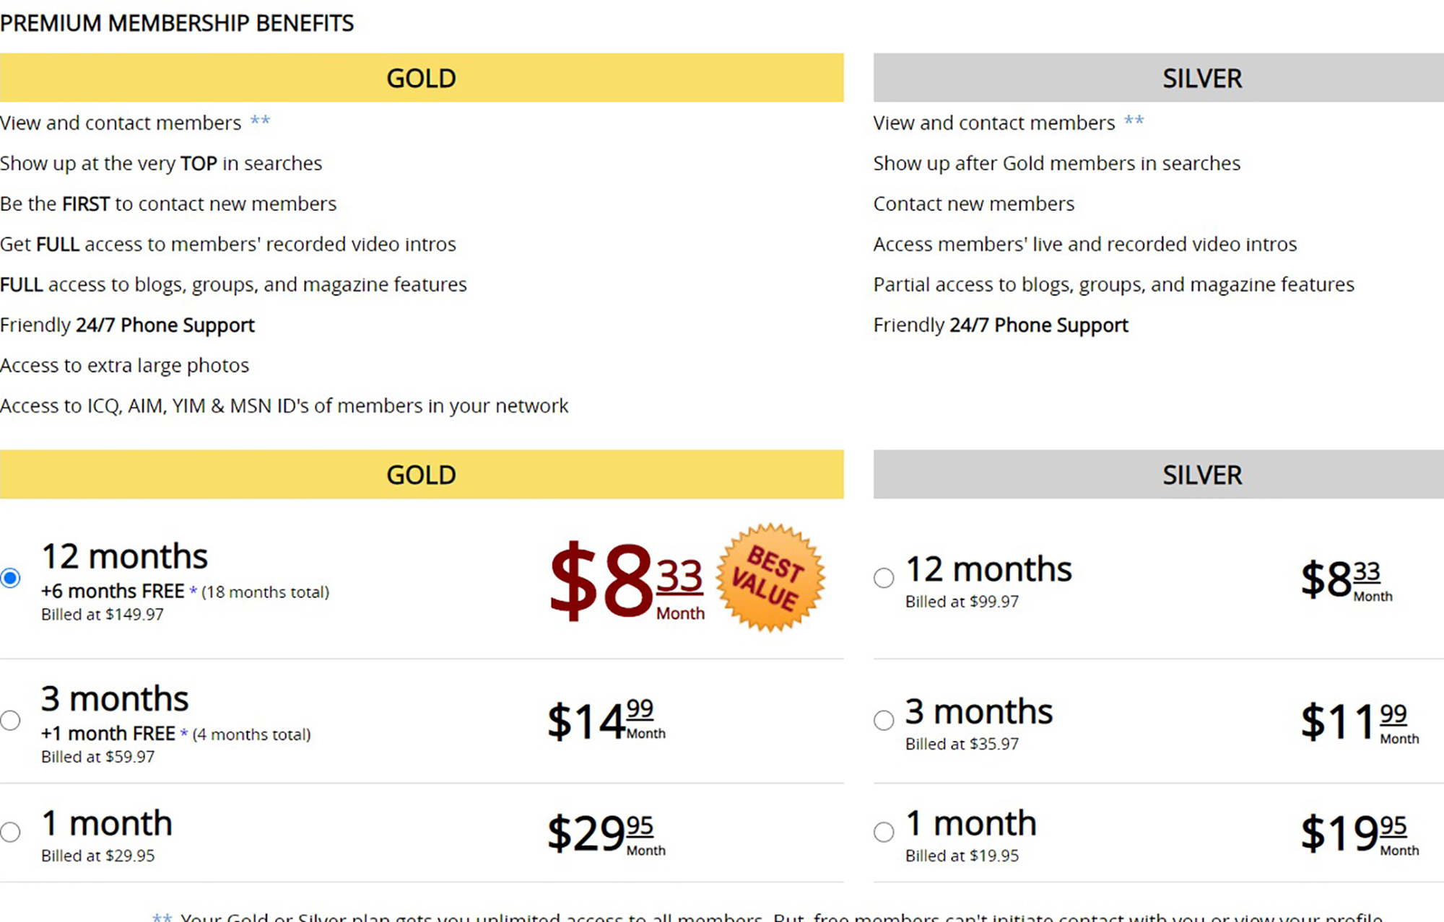Click the SILVER pricing section header

[1159, 474]
